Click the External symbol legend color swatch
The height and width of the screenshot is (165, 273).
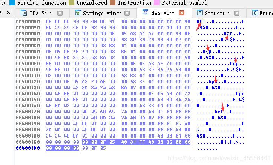[x=156, y=3]
